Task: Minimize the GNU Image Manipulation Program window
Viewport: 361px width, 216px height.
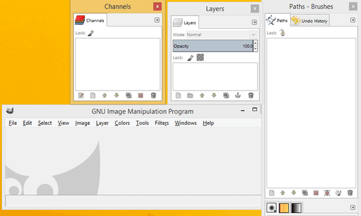Action: (242, 110)
